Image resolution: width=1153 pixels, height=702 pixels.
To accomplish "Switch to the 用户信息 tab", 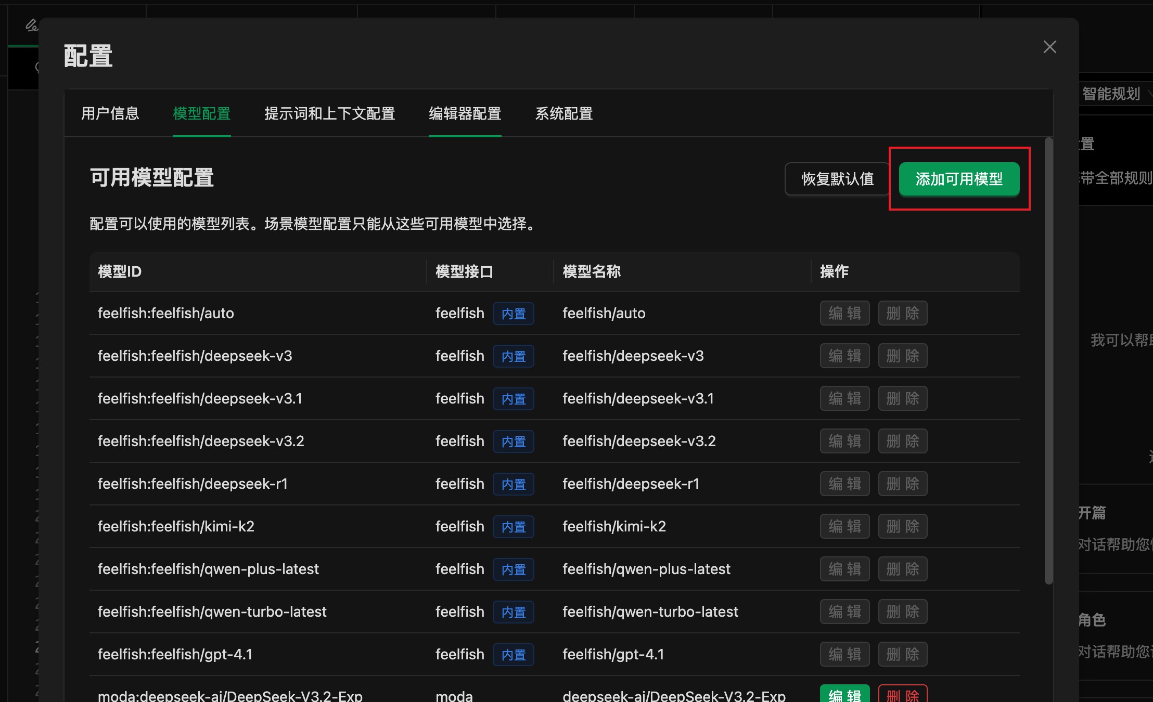I will click(110, 113).
